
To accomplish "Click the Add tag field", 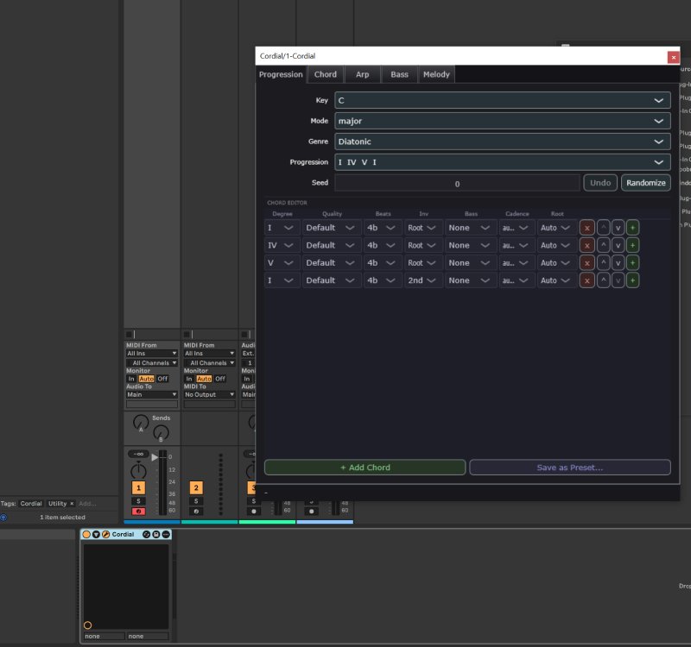I will click(87, 504).
